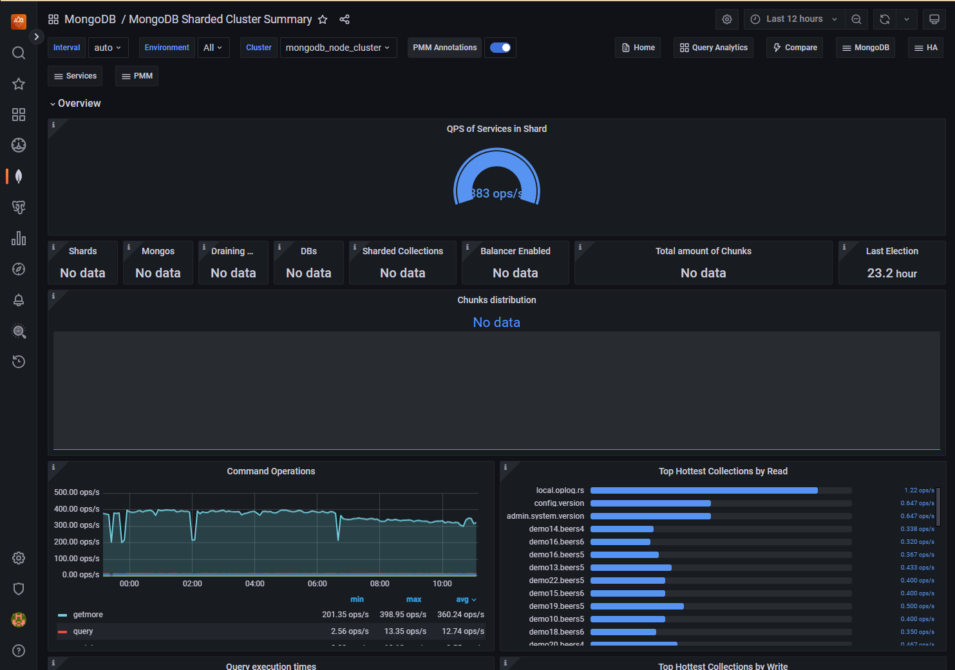Viewport: 955px width, 670px height.
Task: Open the Query Analytics bar chart sidebar icon
Action: 19,238
